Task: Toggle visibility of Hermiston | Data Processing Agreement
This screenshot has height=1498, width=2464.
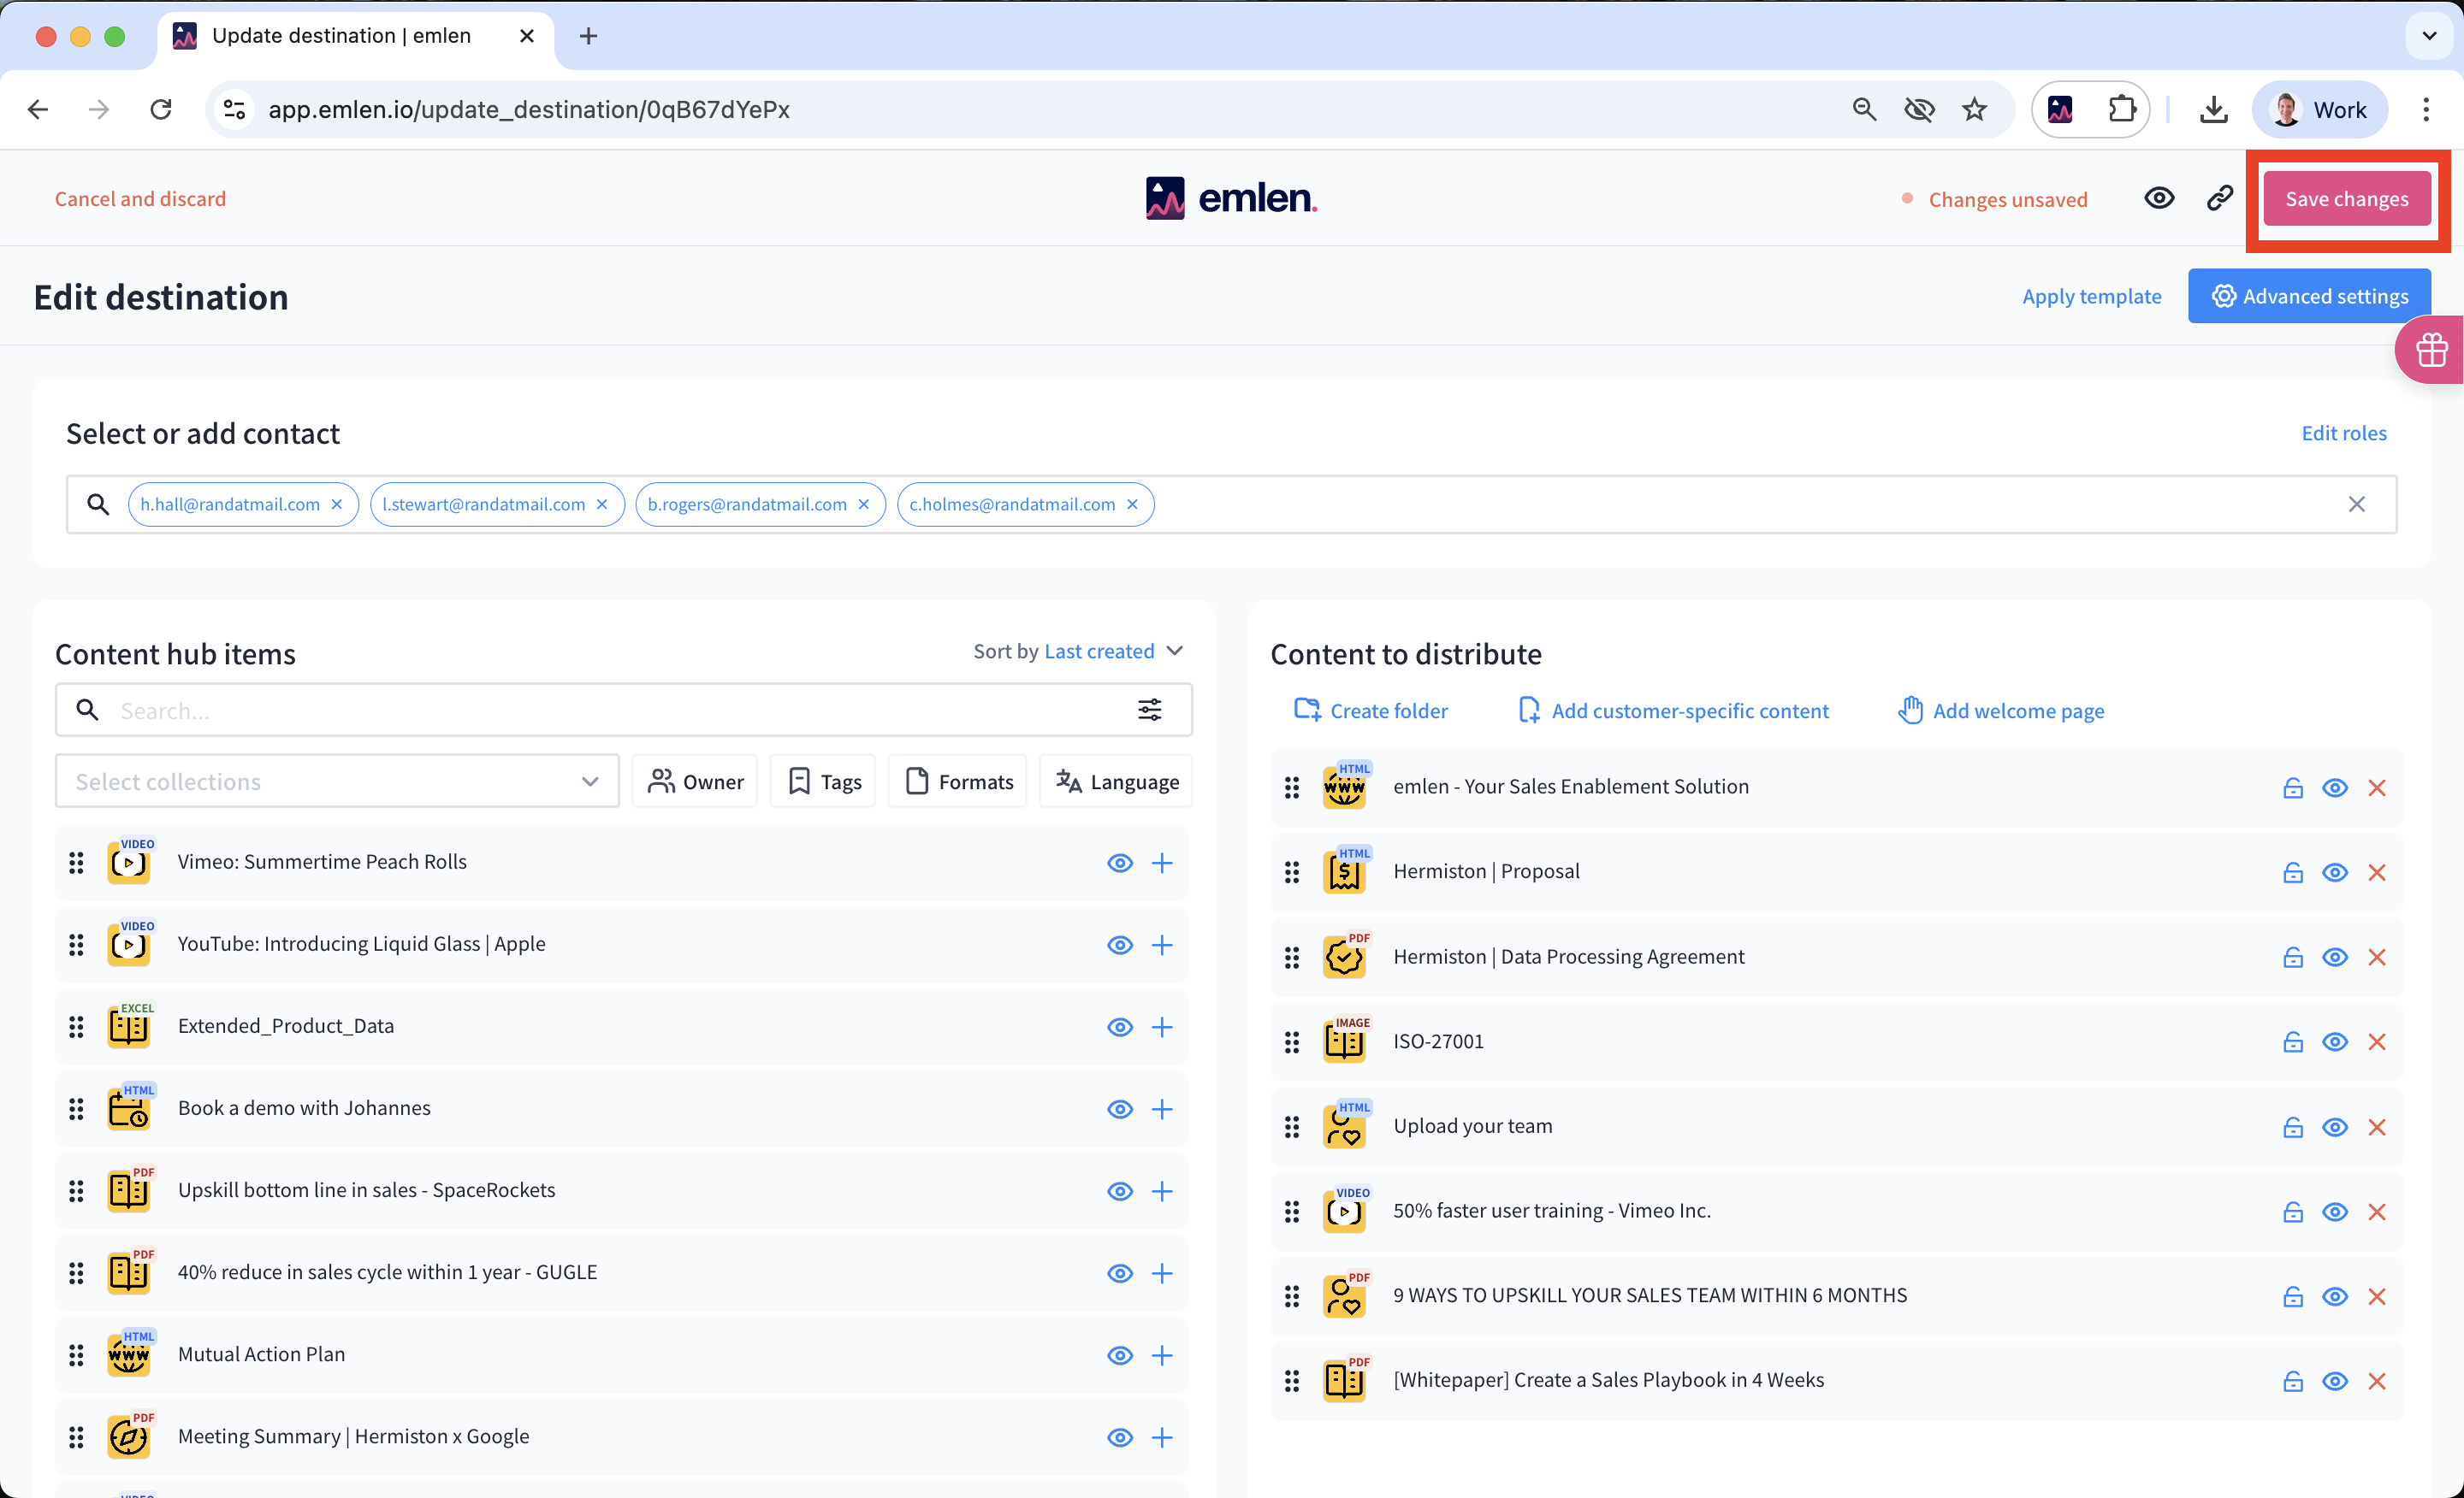Action: (2334, 957)
